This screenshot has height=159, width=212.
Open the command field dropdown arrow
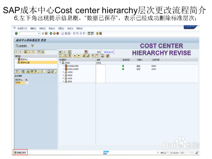click(39, 33)
